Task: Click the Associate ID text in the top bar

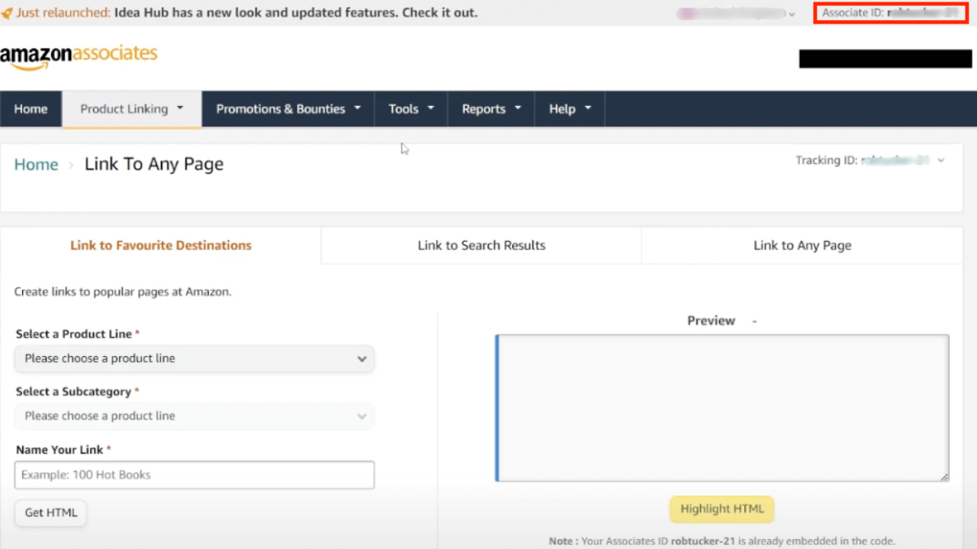Action: [891, 13]
